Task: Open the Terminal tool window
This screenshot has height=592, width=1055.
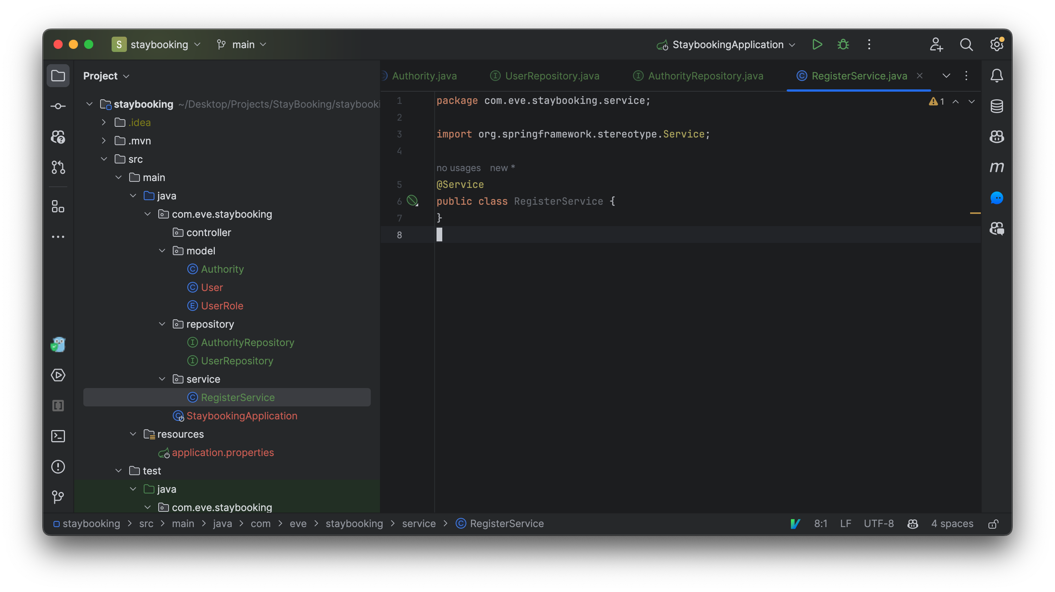Action: pos(58,436)
